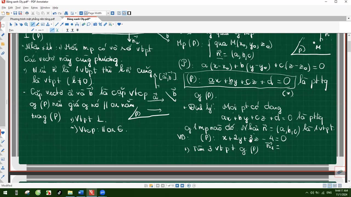351x197 pixels.
Task: Print the document
Action: pos(27,13)
